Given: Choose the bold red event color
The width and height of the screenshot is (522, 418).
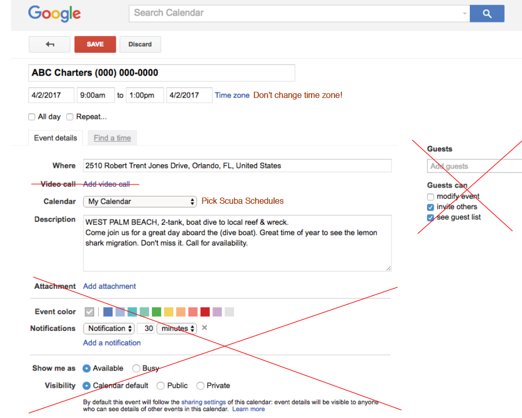Looking at the screenshot, I should click(x=205, y=312).
